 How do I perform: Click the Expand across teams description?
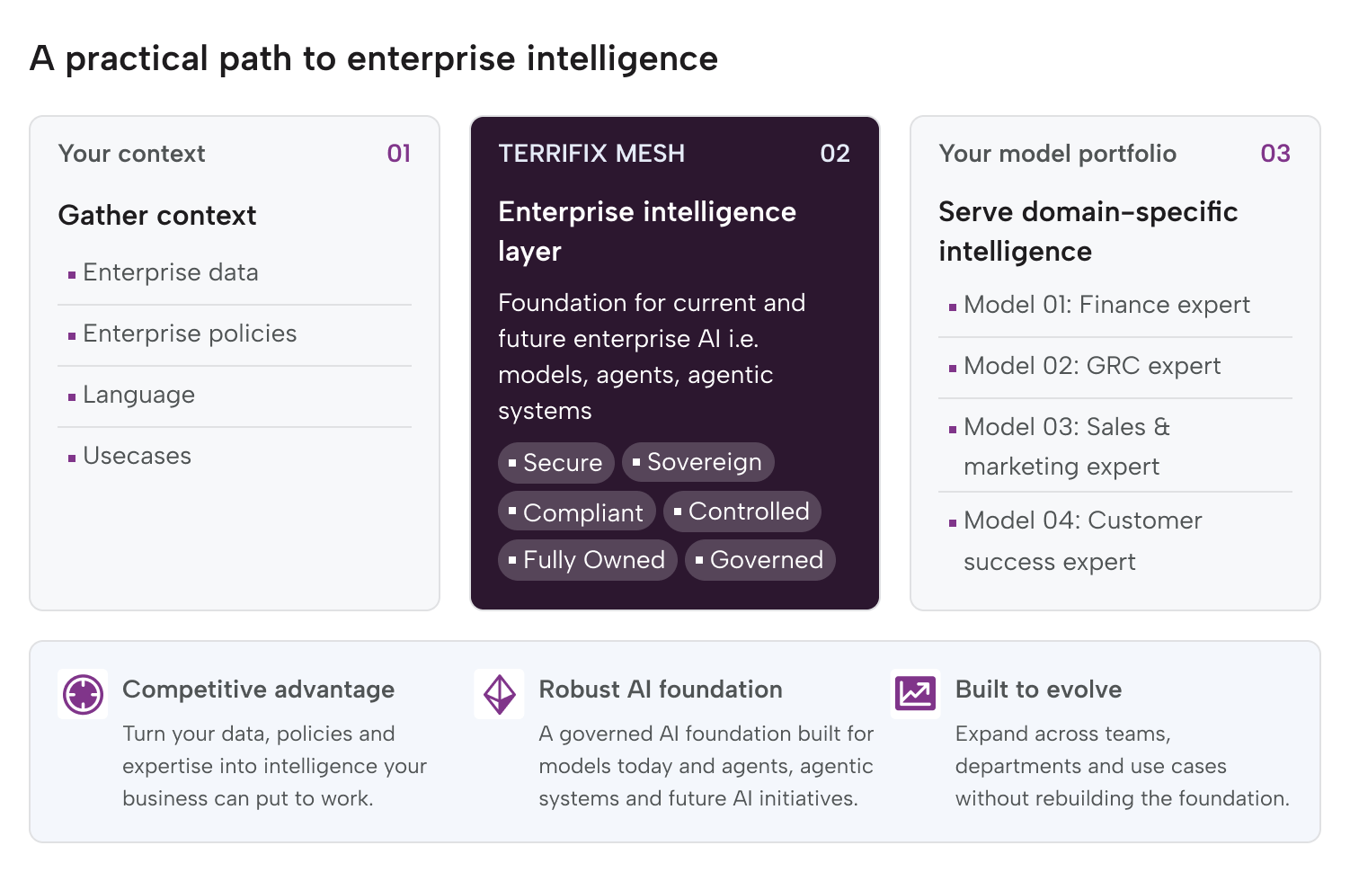[1123, 766]
